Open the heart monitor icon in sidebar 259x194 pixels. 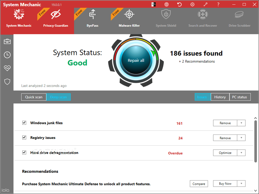coord(7,68)
